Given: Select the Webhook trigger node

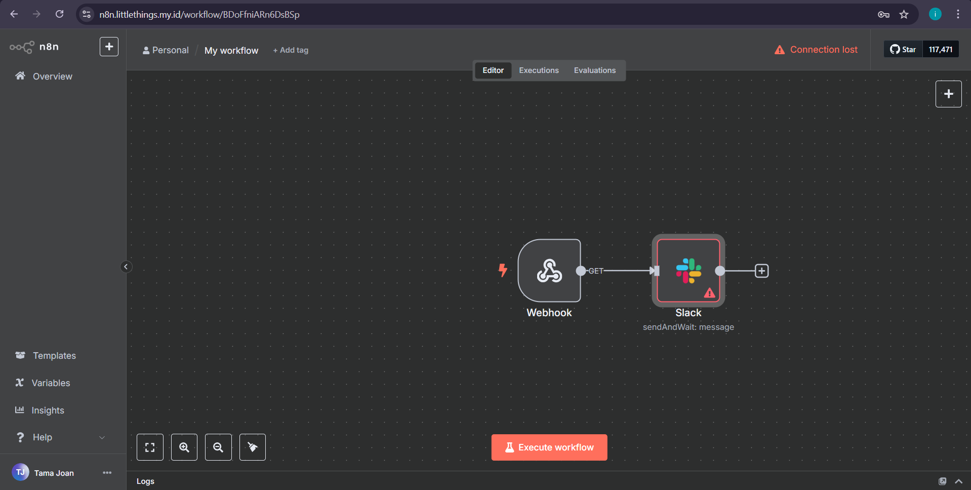Looking at the screenshot, I should 549,271.
